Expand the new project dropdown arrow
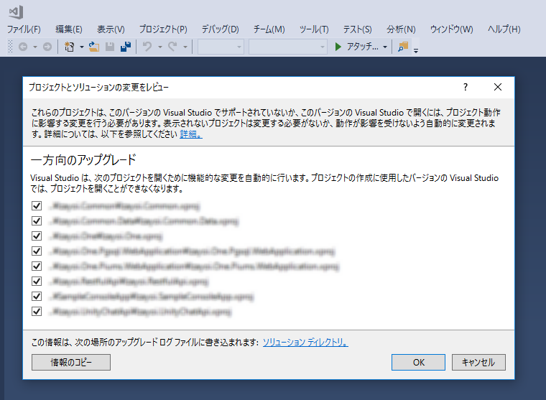 pyautogui.click(x=82, y=47)
